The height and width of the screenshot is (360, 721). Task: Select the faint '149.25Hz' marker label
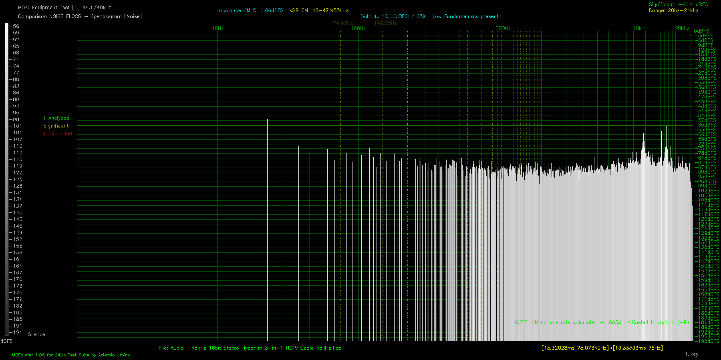[x=385, y=23]
